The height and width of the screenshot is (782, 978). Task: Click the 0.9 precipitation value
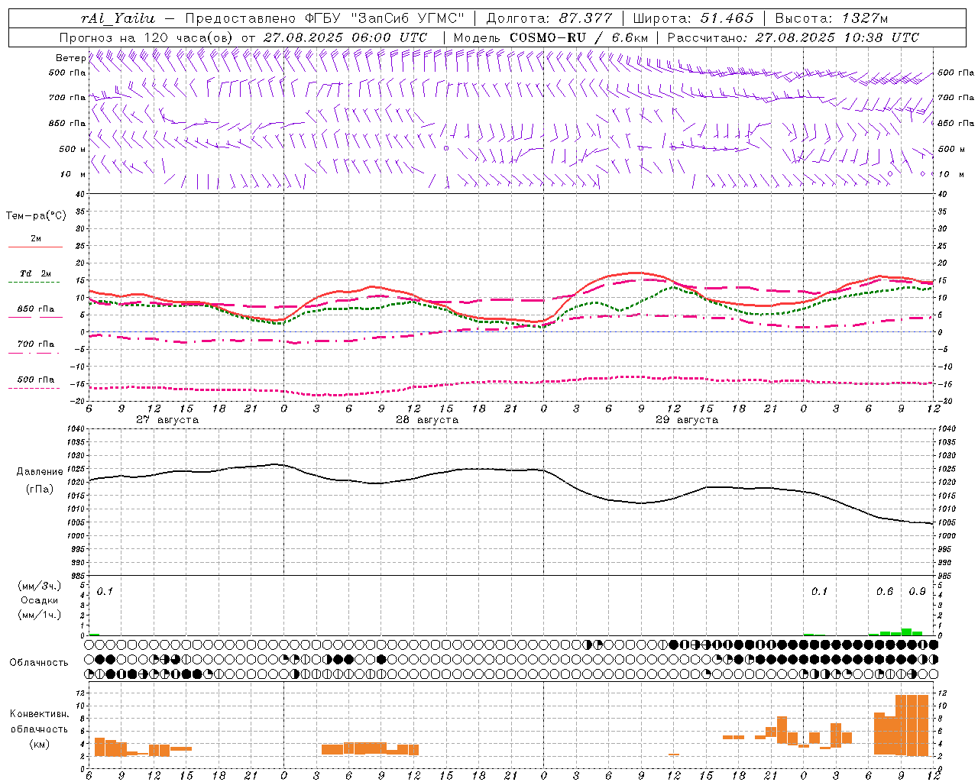pos(917,592)
